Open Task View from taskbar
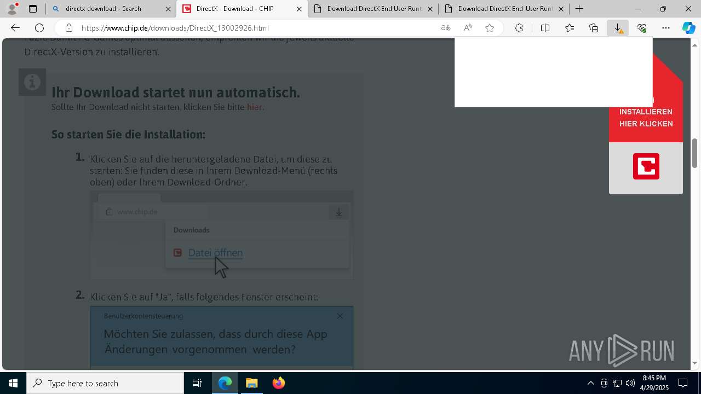 pyautogui.click(x=197, y=383)
